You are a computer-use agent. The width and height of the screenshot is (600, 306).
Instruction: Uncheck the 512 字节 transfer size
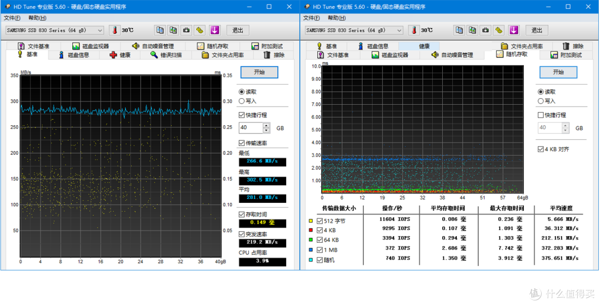point(319,221)
